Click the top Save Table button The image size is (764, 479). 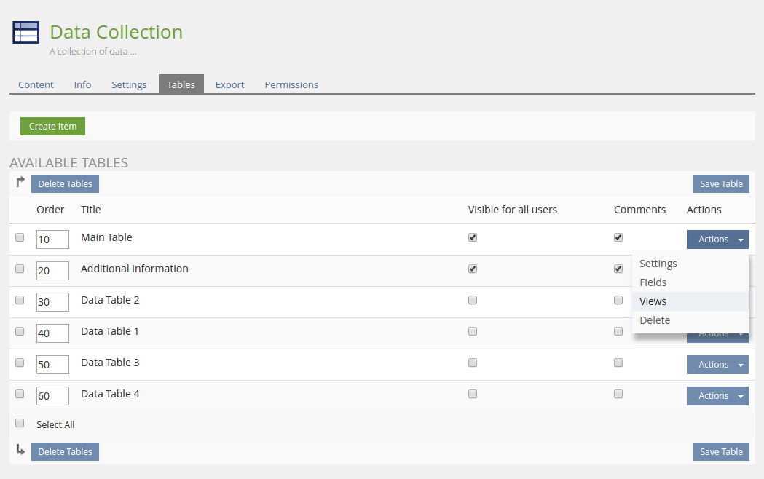tap(721, 184)
